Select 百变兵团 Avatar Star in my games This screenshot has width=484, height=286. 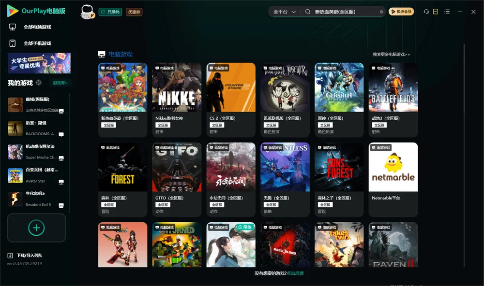click(36, 175)
